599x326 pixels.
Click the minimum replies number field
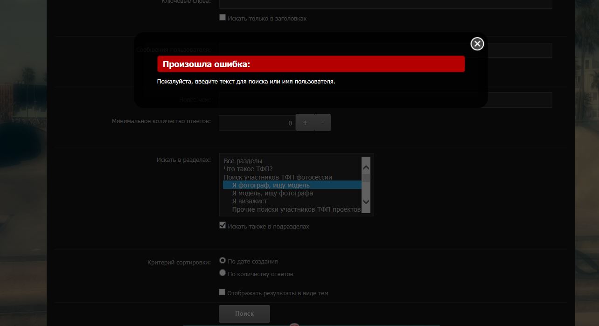pyautogui.click(x=257, y=123)
